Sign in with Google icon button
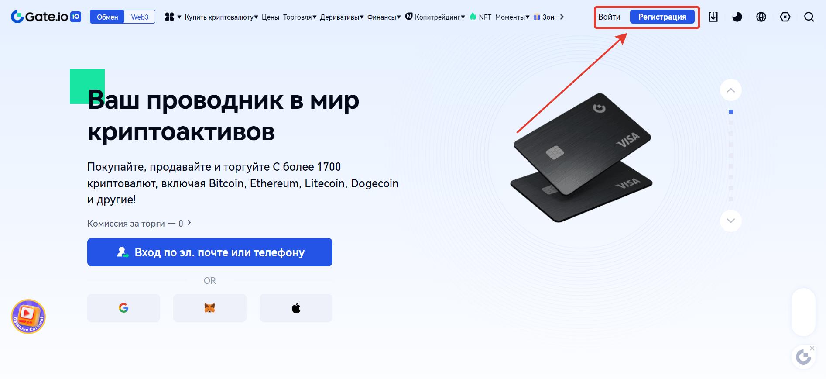826x379 pixels. pos(123,308)
